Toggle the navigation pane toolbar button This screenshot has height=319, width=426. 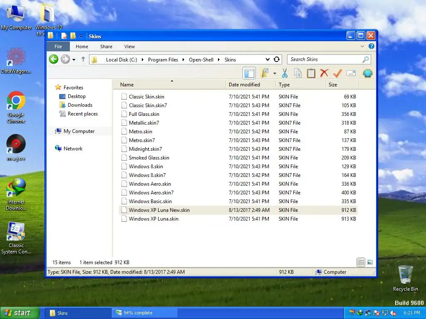click(x=249, y=73)
